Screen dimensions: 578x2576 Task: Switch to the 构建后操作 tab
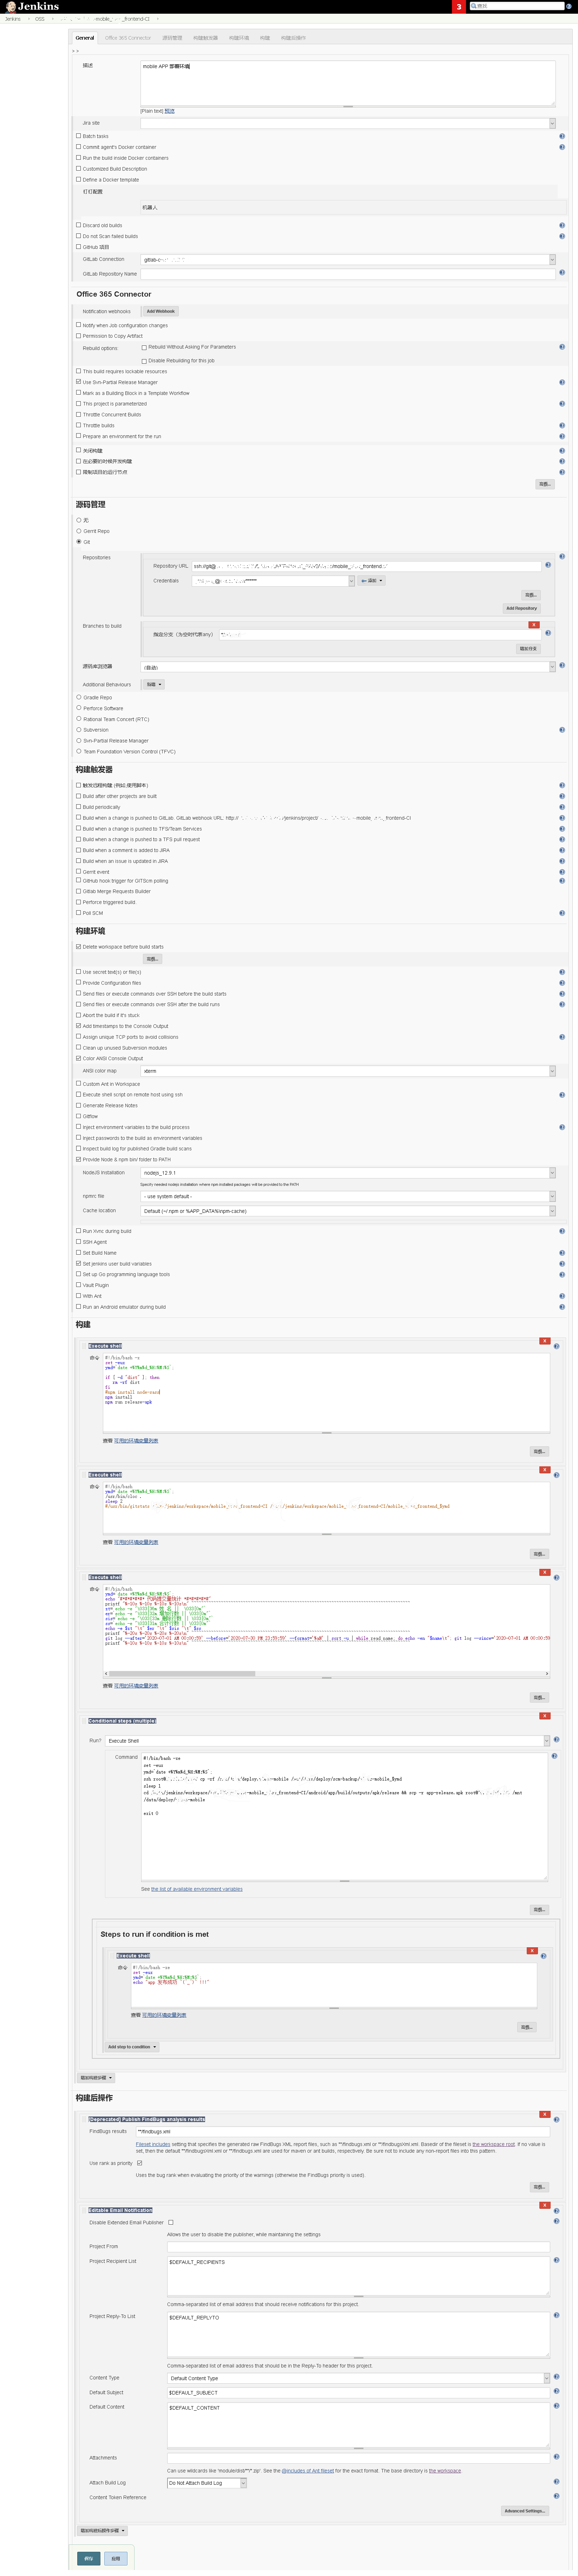pyautogui.click(x=293, y=38)
